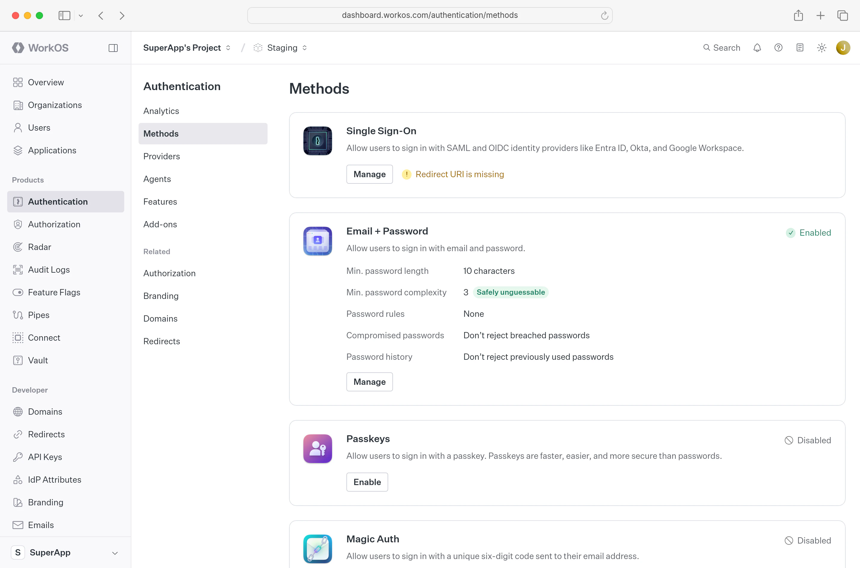Image resolution: width=860 pixels, height=568 pixels.
Task: Open the help question mark icon
Action: pos(778,48)
